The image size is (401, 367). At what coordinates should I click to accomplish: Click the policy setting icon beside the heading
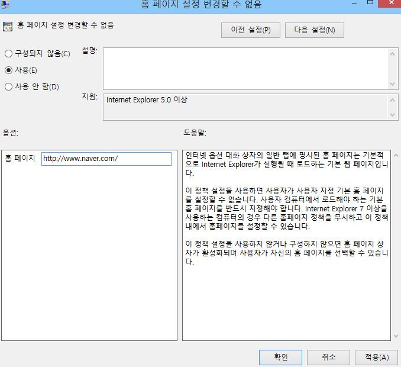(8, 27)
